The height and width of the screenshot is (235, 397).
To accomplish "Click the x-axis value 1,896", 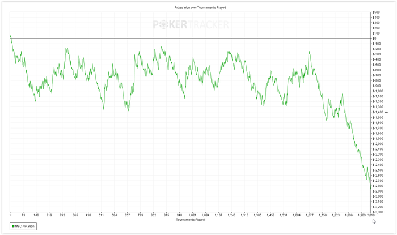I will tap(349, 215).
